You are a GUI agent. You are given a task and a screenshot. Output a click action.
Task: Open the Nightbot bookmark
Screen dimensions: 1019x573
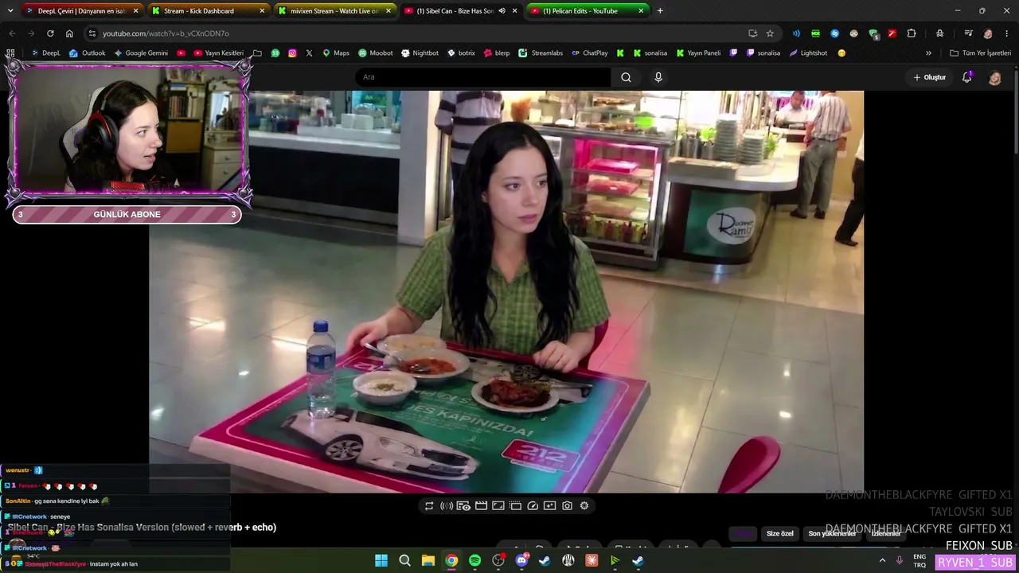click(x=420, y=53)
